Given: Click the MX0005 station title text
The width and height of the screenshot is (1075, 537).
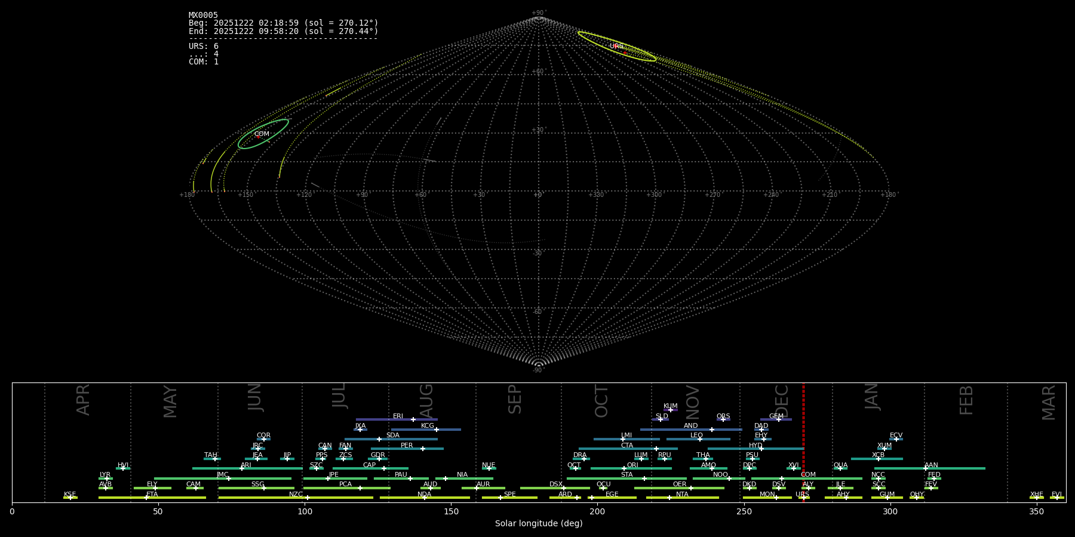Looking at the screenshot, I should point(203,16).
